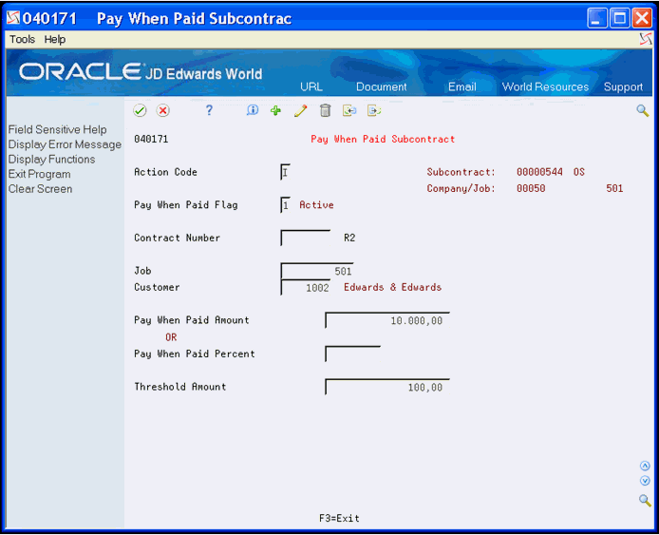Focus the Action Code field
Viewport: 659px width, 535px height.
point(286,172)
